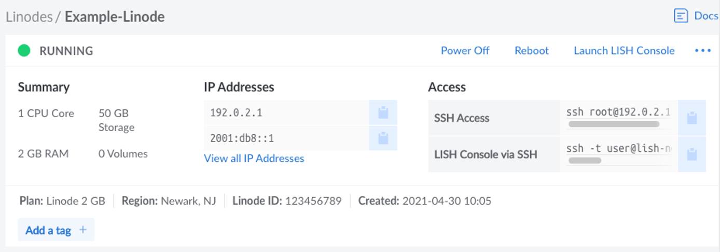Click the SSH Access command scrollbar
Viewport: 720px width, 252px height.
(x=614, y=124)
